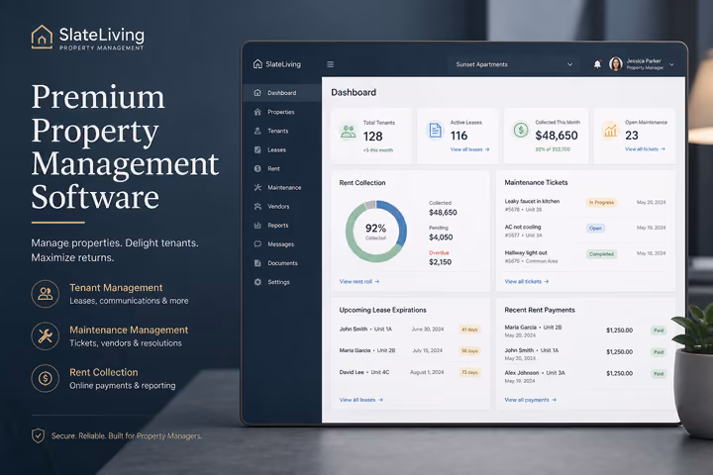Click Paid badge on Maria Garcia payment

tap(659, 331)
